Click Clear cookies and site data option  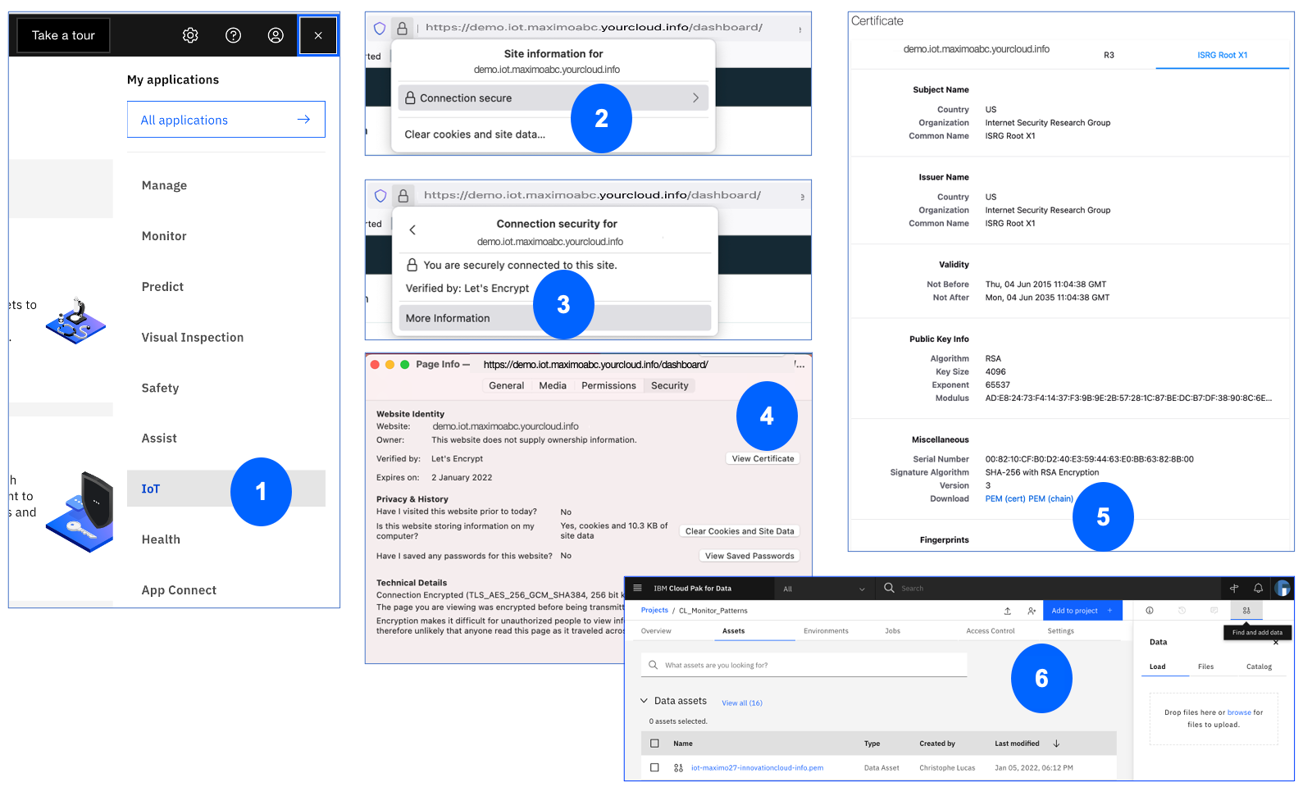475,134
